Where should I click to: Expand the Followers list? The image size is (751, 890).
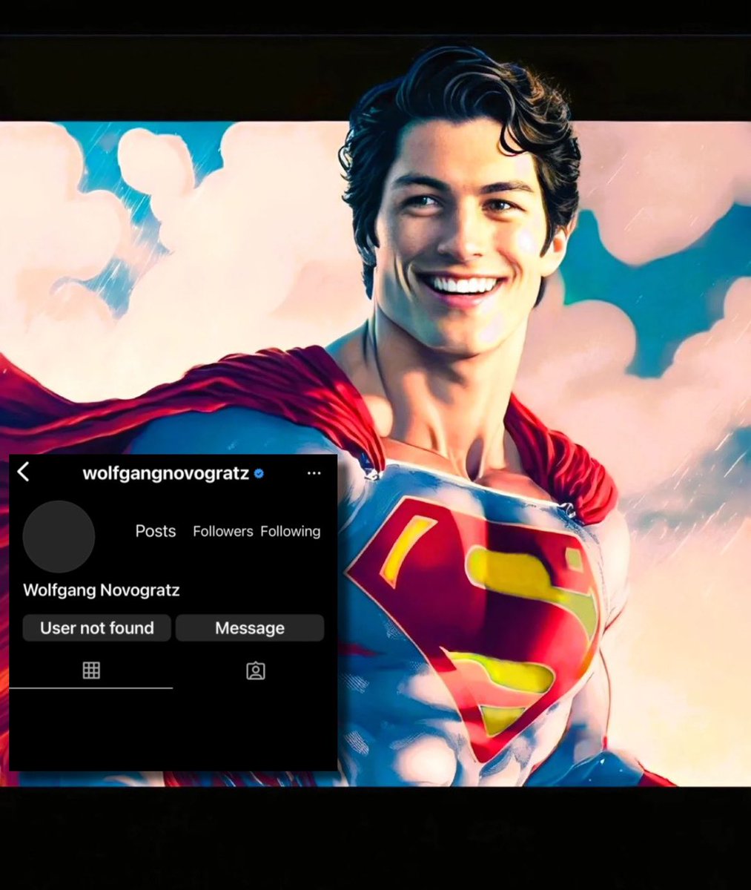click(x=222, y=531)
